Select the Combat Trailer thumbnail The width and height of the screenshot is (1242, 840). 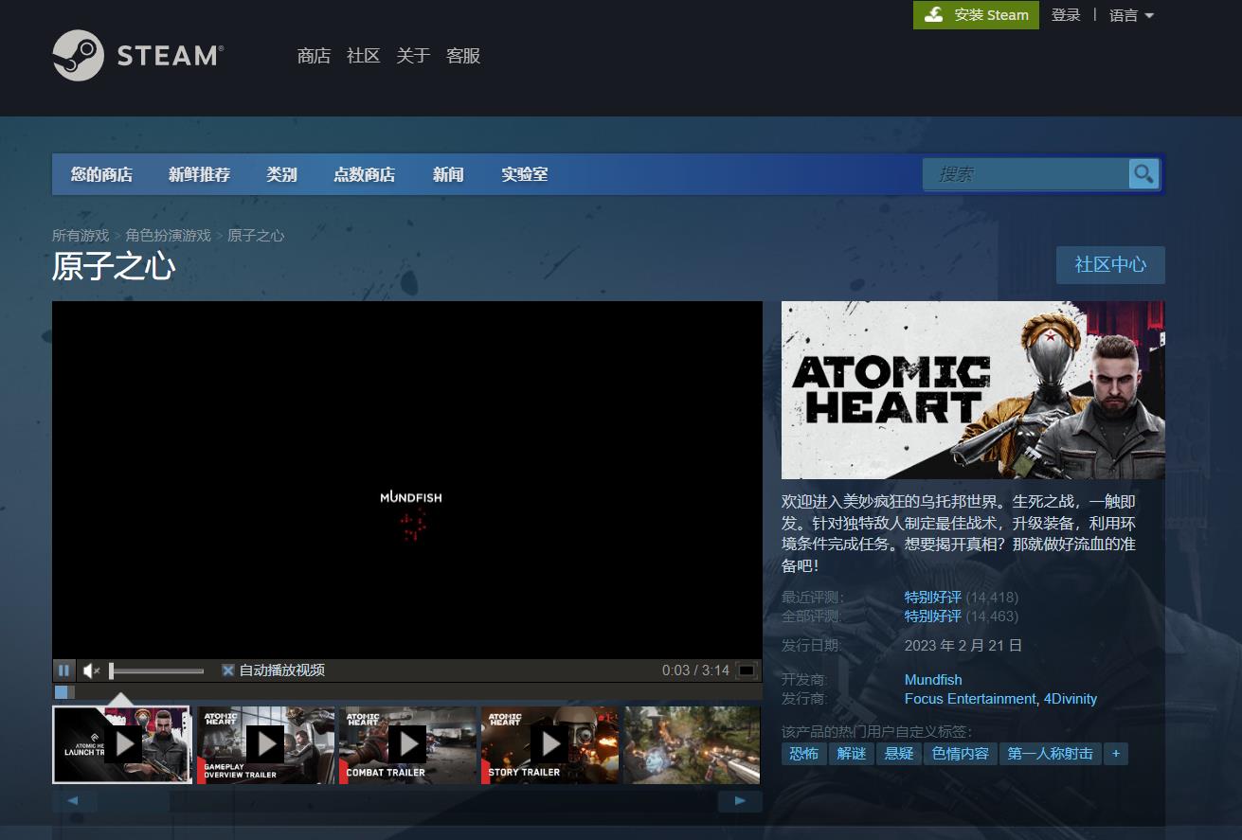(x=407, y=744)
